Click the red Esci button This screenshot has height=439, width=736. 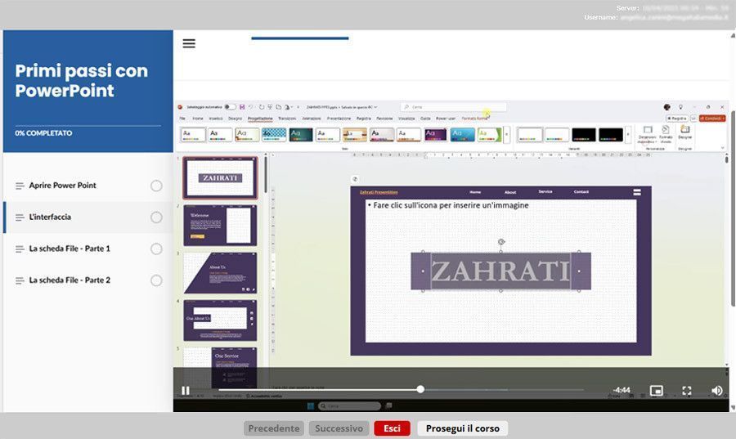point(392,428)
